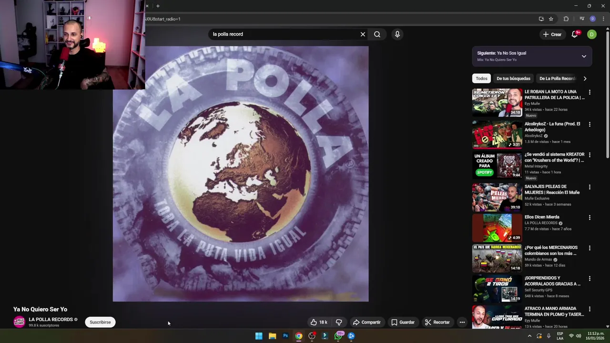Open YouTube notifications bell
Image resolution: width=610 pixels, height=343 pixels.
click(x=575, y=34)
